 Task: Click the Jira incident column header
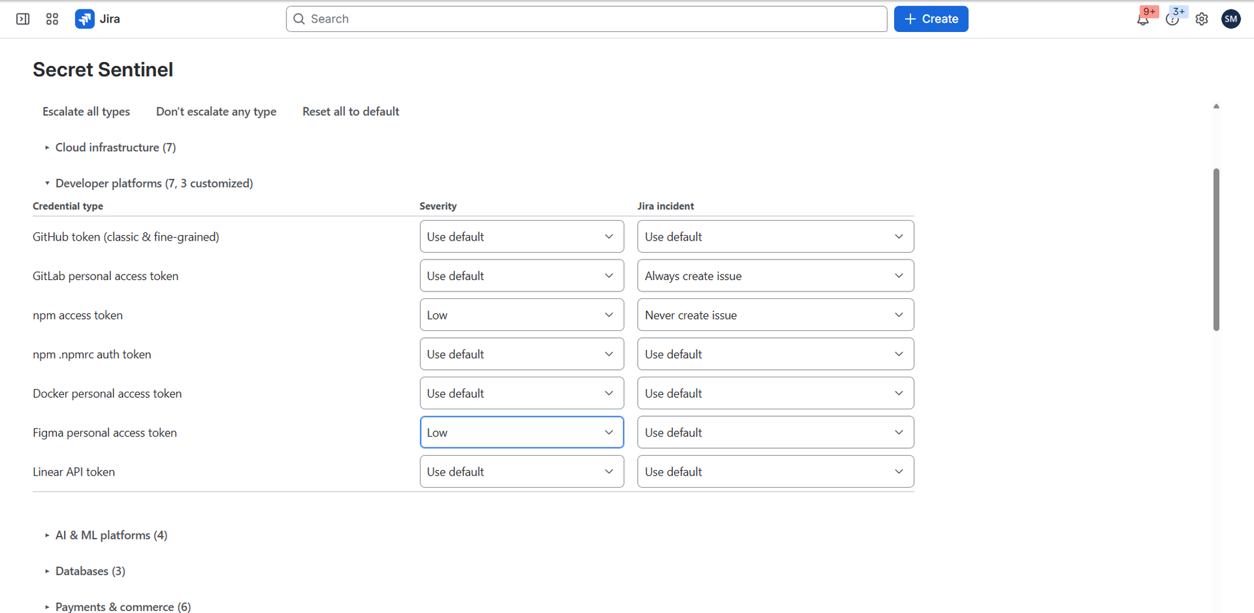666,206
